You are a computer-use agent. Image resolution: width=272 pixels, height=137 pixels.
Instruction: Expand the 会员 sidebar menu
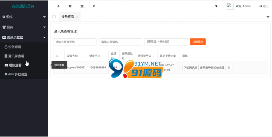[x=24, y=27]
